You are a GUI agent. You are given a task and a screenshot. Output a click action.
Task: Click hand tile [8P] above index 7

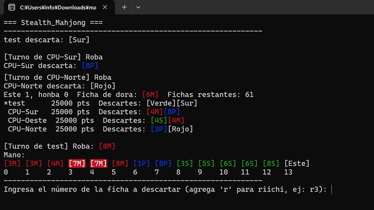click(x=163, y=164)
